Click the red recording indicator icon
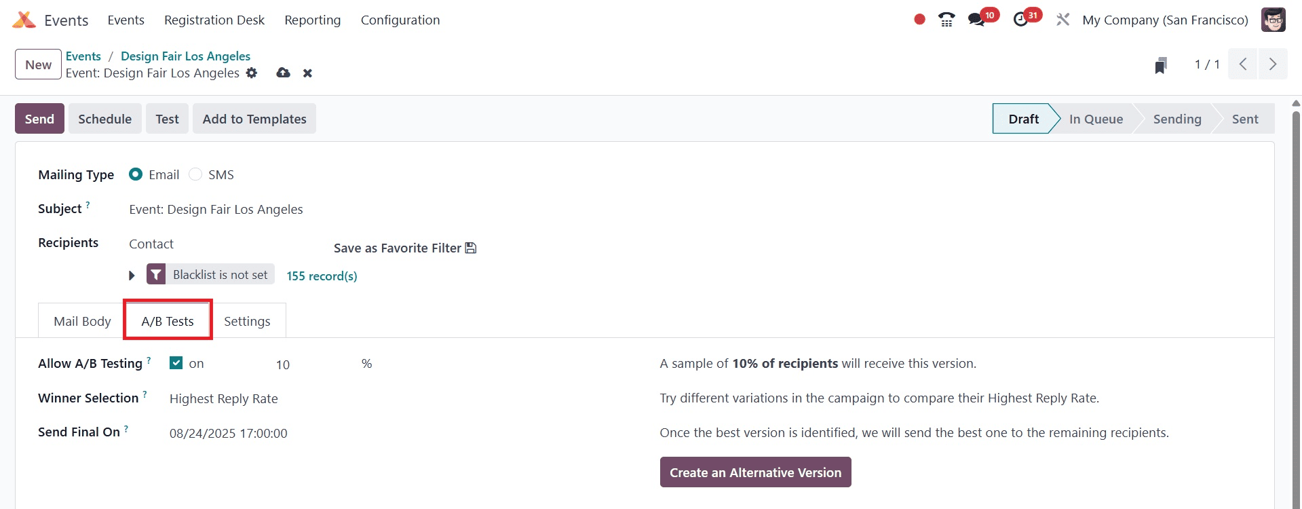This screenshot has height=509, width=1302. pyautogui.click(x=919, y=20)
